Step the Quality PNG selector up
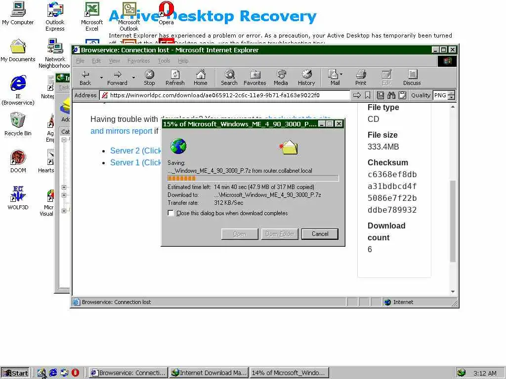The width and height of the screenshot is (506, 379). pos(452,93)
